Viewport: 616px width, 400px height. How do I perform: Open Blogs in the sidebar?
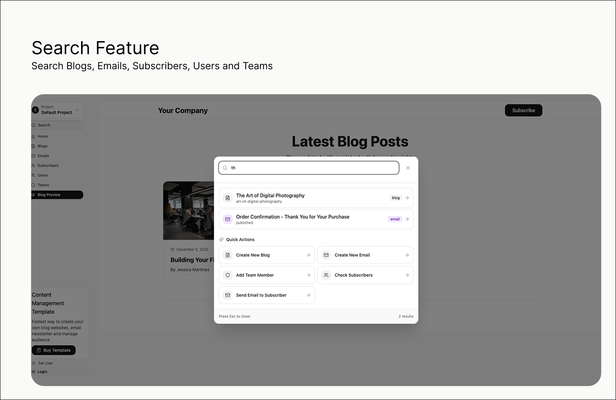pos(42,146)
